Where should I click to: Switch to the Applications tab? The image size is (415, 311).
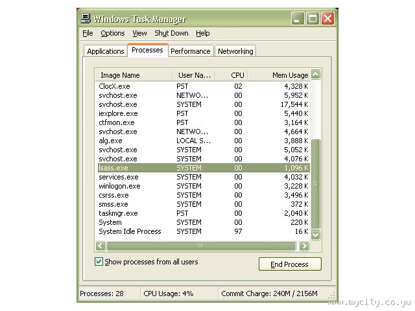105,51
